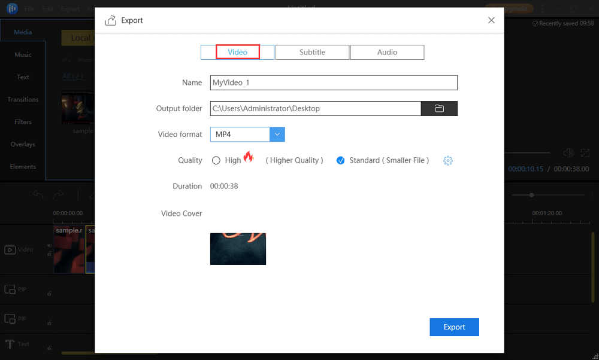
Task: Click the undo arrow above timeline
Action: [x=38, y=194]
